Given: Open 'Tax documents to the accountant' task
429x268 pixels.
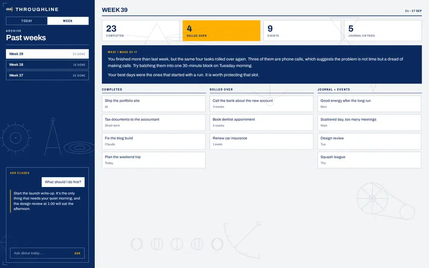Looking at the screenshot, I should point(154,122).
